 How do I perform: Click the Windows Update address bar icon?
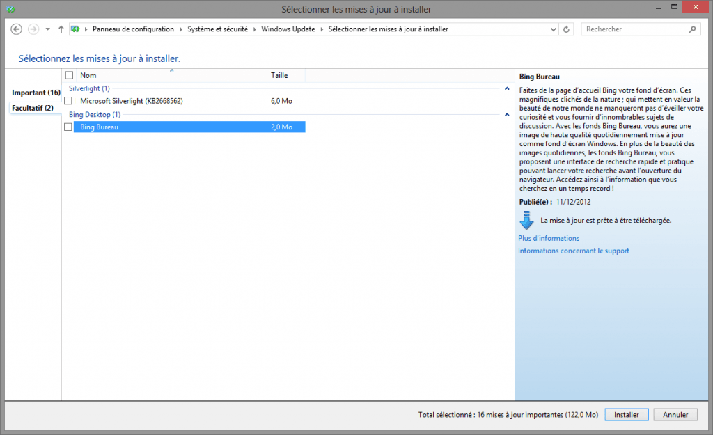(x=75, y=29)
